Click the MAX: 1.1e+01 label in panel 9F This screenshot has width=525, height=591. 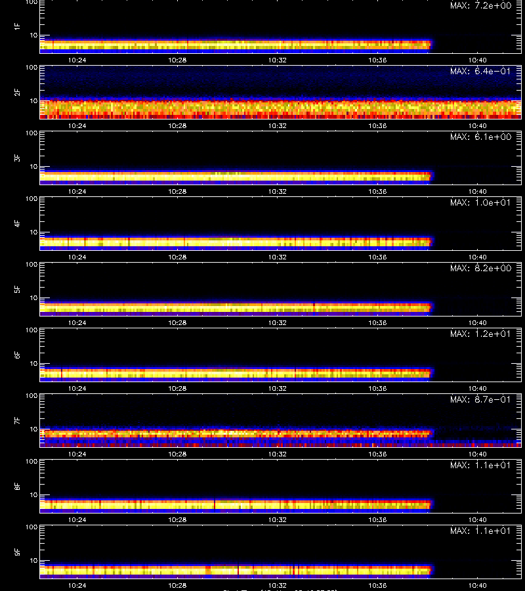pos(480,531)
